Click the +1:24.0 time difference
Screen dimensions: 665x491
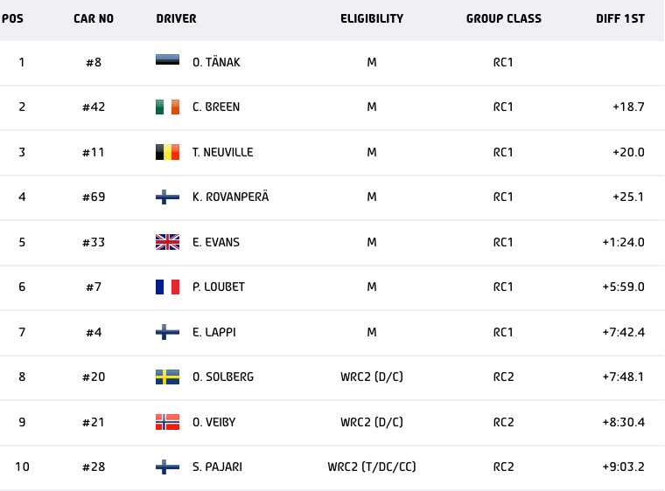[x=623, y=242]
